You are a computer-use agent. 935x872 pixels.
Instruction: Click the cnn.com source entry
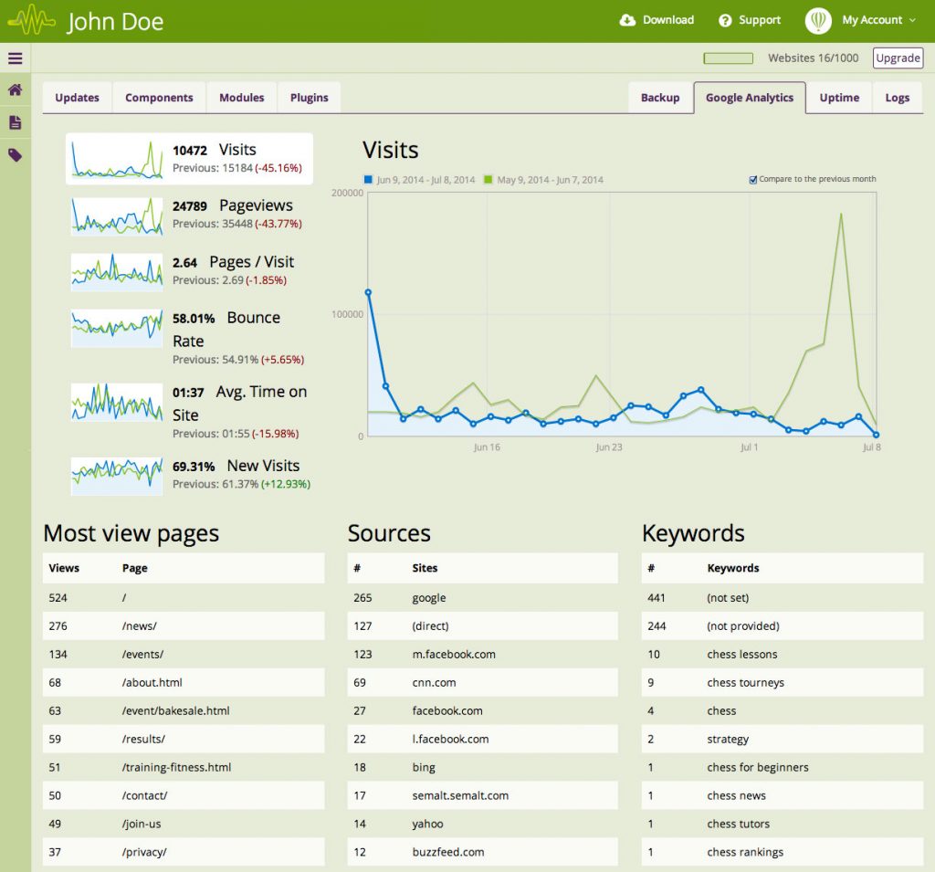coord(434,682)
